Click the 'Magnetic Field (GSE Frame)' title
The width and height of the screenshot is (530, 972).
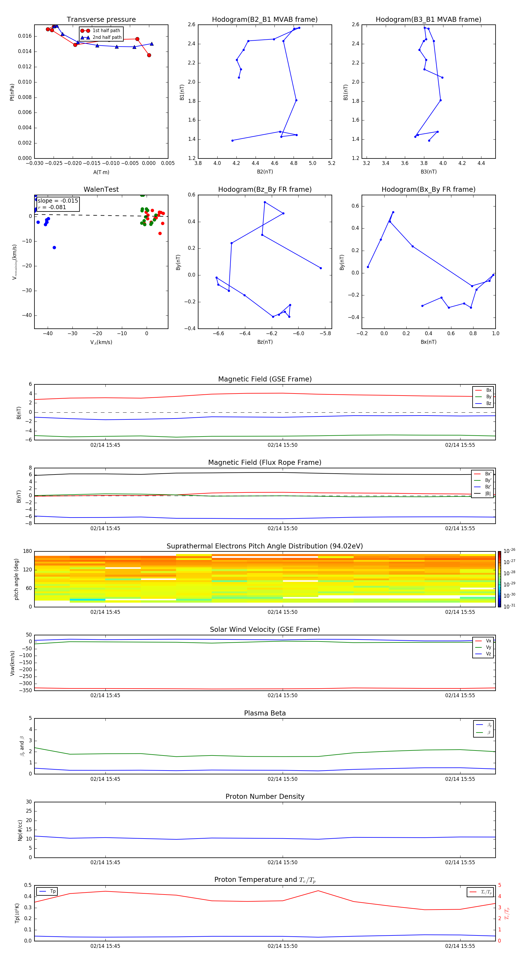[265, 379]
